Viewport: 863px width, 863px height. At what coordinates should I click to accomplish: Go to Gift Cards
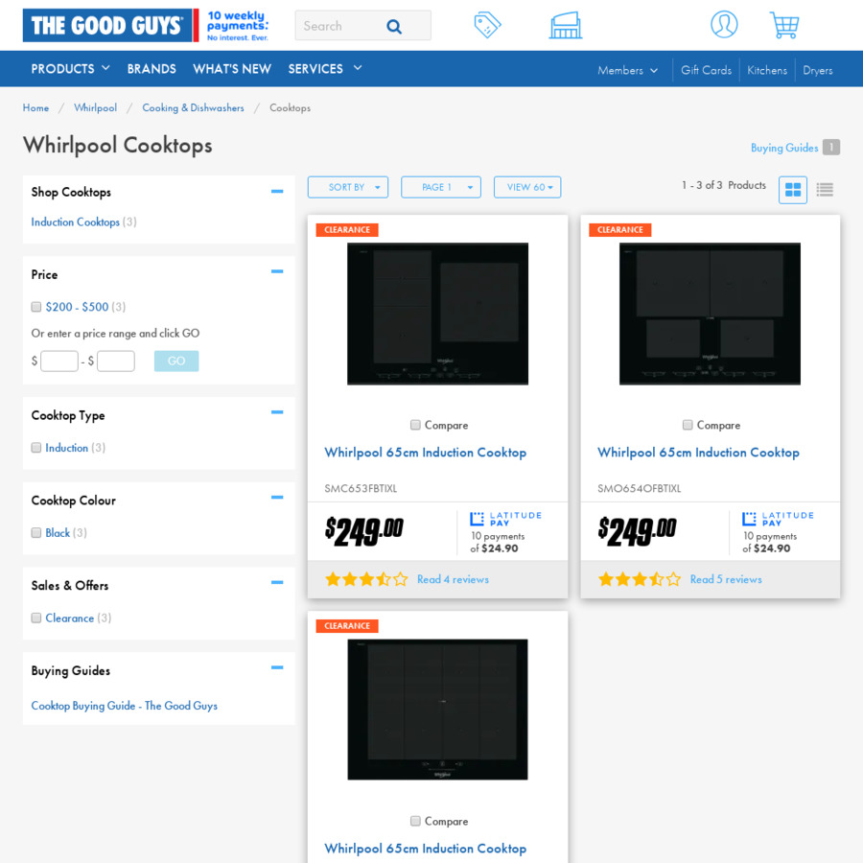(x=706, y=70)
